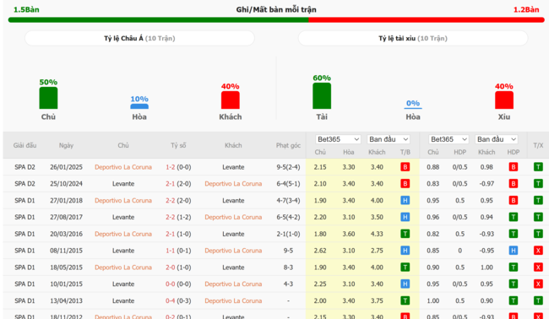Click the Giải đấu column header
This screenshot has width=549, height=319.
tap(24, 145)
